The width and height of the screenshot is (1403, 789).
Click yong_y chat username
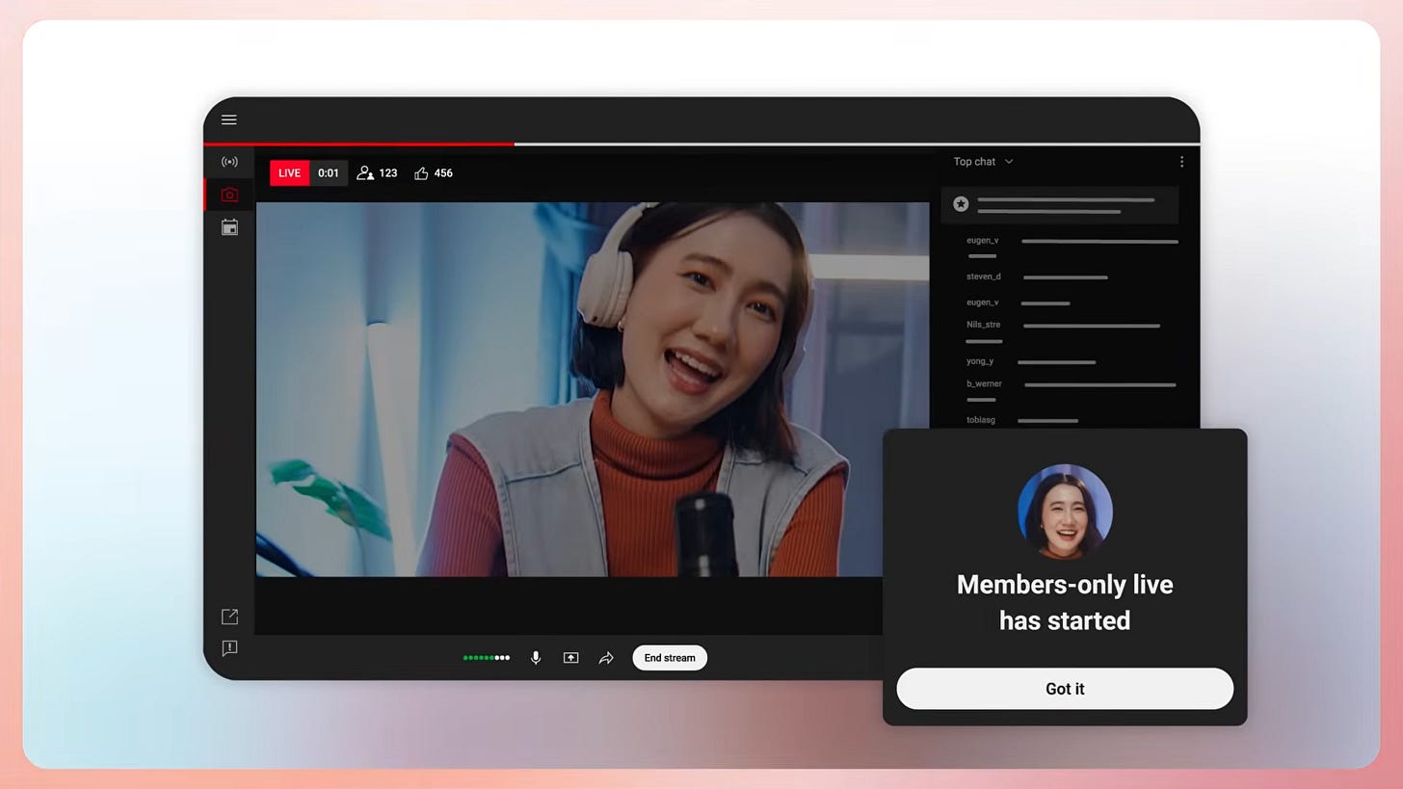(980, 361)
